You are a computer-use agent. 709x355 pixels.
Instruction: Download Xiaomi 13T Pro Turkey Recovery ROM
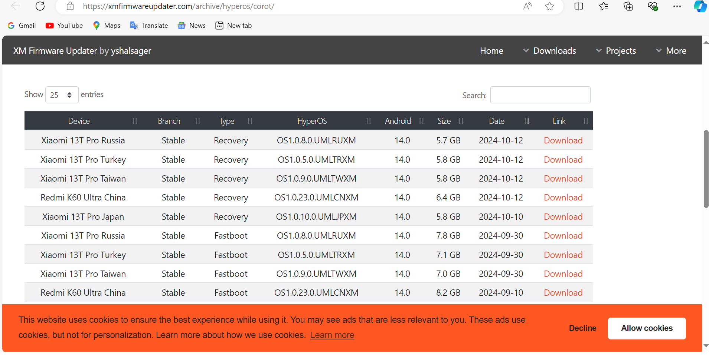(x=563, y=160)
